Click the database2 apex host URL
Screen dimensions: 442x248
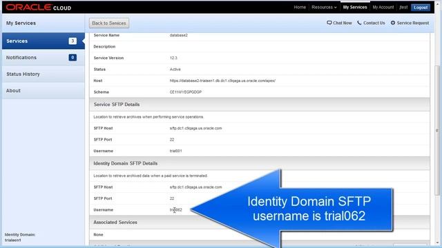[x=222, y=81]
